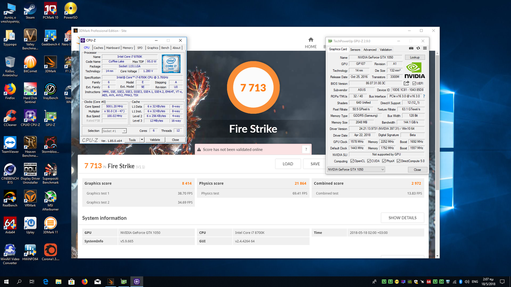Select the CPUID CPU-Z desktop icon
This screenshot has height=287, width=511.
tap(30, 118)
